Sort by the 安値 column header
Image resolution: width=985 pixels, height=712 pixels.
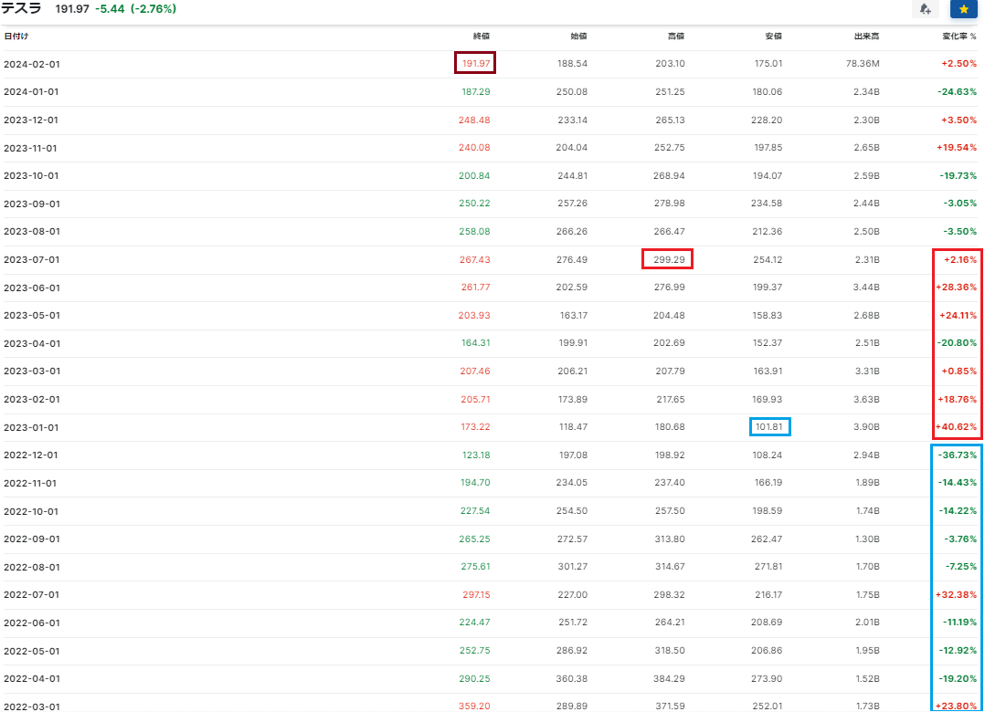click(x=773, y=37)
